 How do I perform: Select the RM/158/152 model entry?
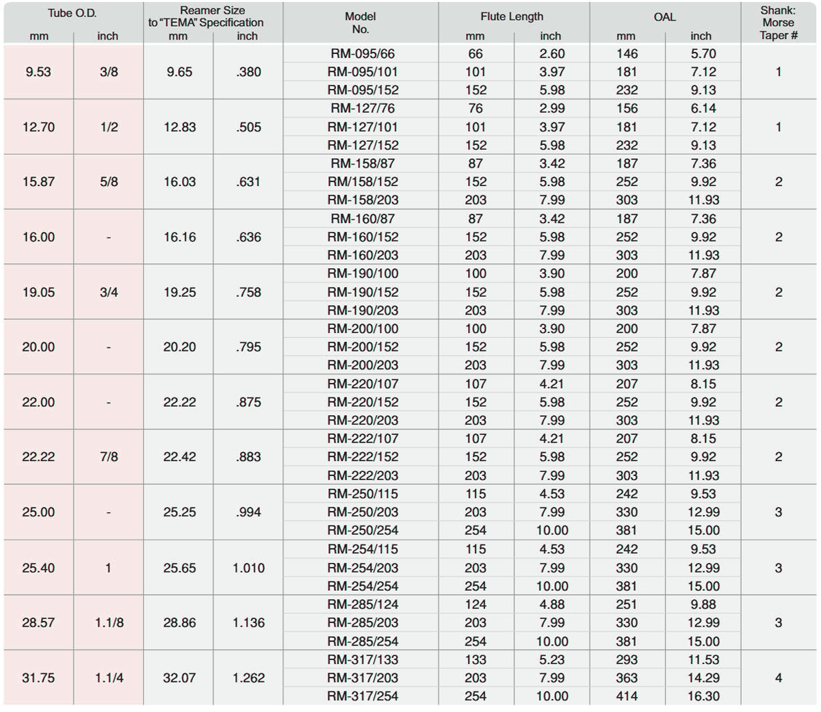[362, 182]
